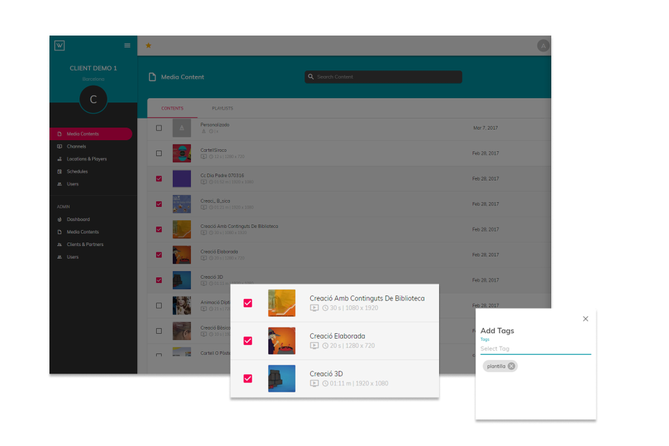
Task: Check the CartellSiroco row checkbox
Action: tap(159, 153)
